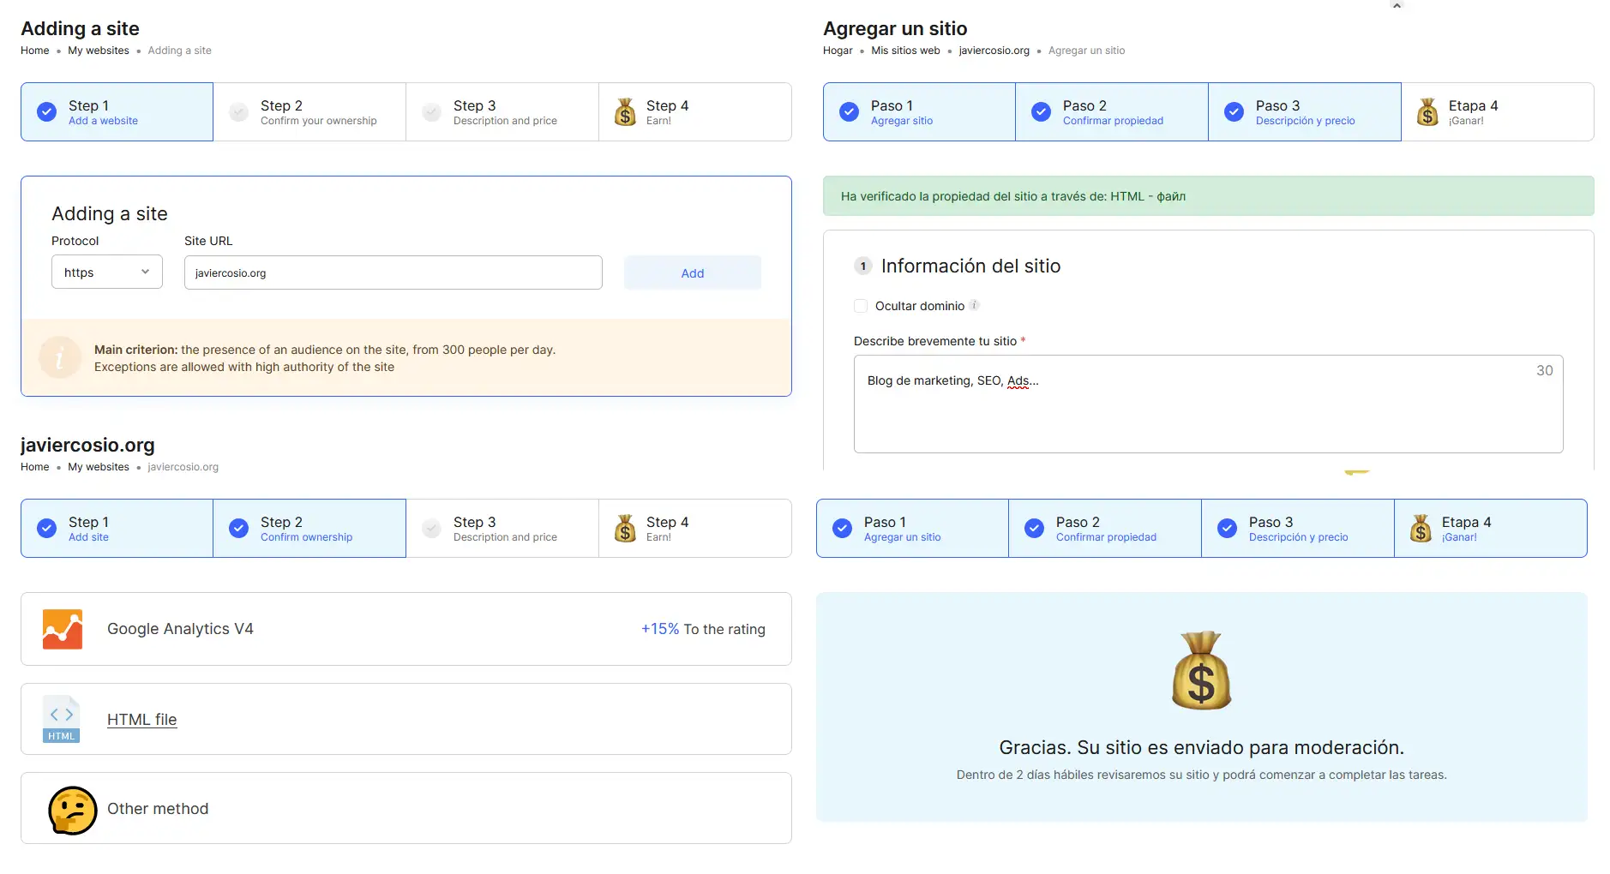Click blue checkmark icon on Paso 2 Confirmar propiedad
This screenshot has width=1610, height=874.
1041,112
